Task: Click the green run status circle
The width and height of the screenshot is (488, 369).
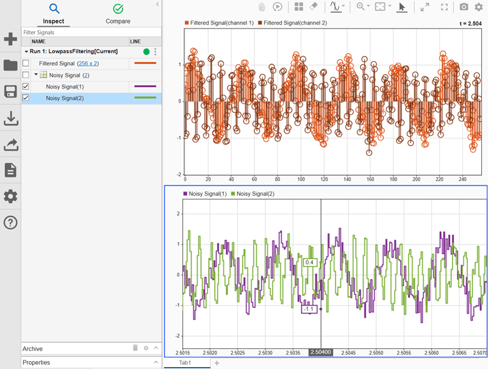Action: pos(146,52)
